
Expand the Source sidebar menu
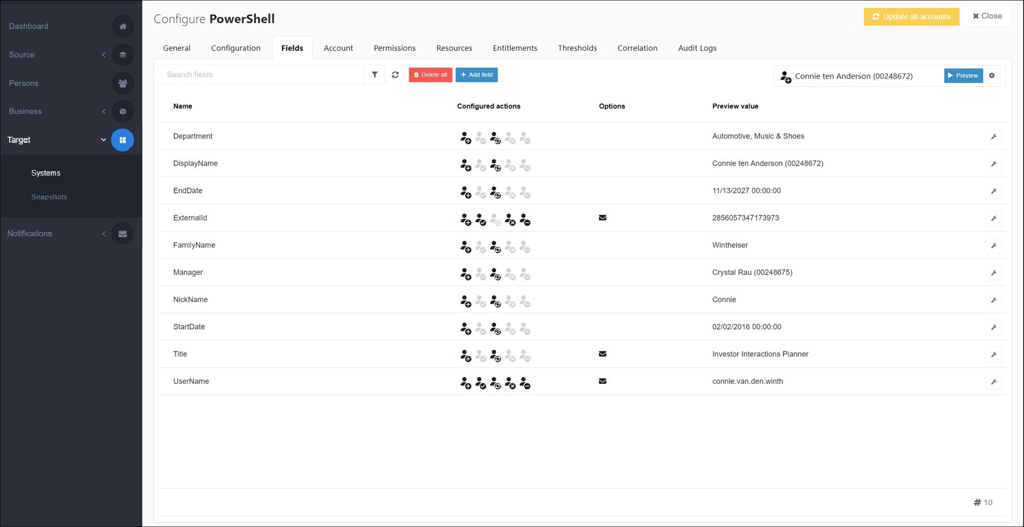coord(104,54)
